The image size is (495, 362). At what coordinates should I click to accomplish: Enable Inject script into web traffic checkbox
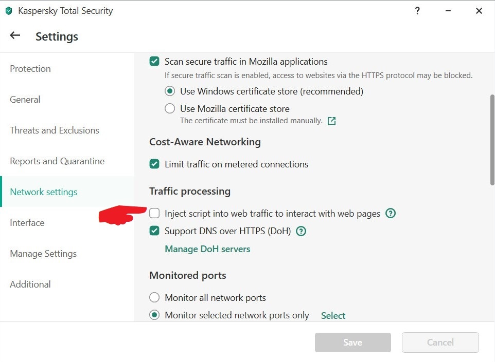tap(154, 213)
